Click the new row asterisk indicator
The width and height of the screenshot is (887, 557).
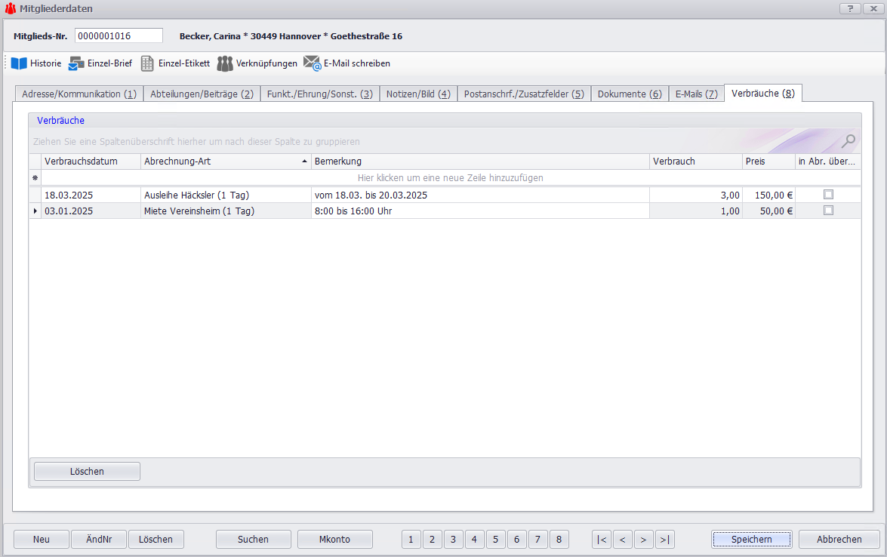[x=35, y=178]
